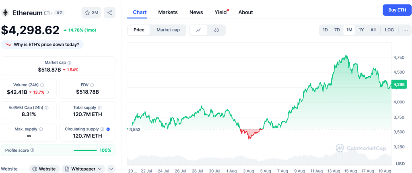Select Price chart mode
Viewport: 412px width, 173px height.
(139, 30)
